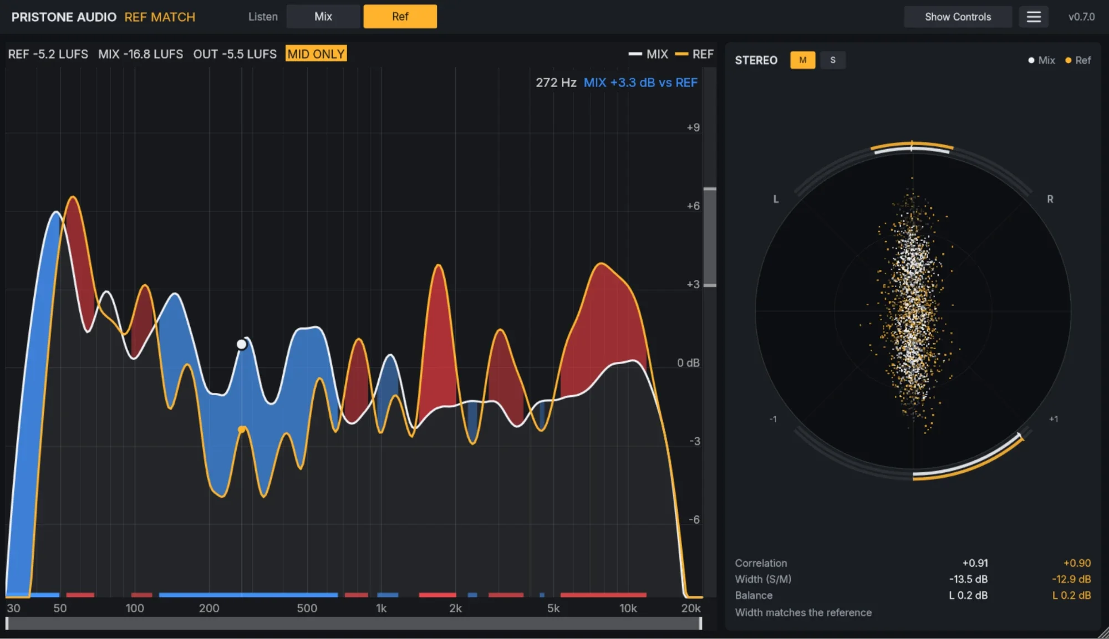This screenshot has width=1109, height=639.
Task: Click the white MIX legend marker
Action: [635, 54]
